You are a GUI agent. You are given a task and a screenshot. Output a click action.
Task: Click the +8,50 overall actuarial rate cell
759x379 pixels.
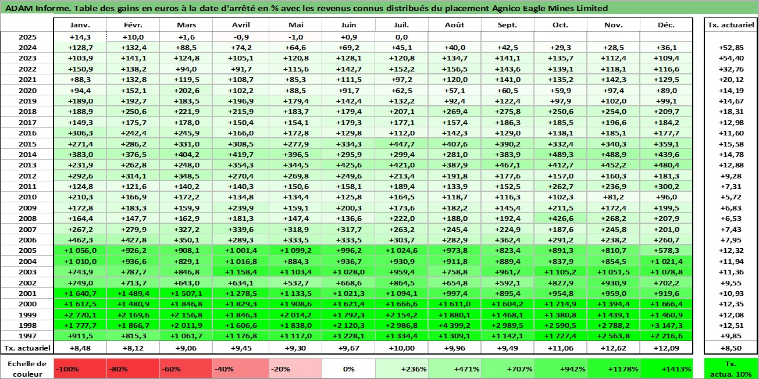pos(731,348)
